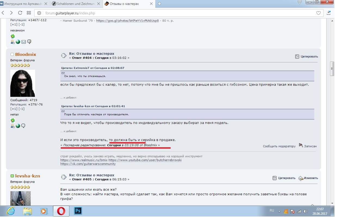Give +1 reputation above 'механизм' label
348x217 pixels.
pos(14,24)
